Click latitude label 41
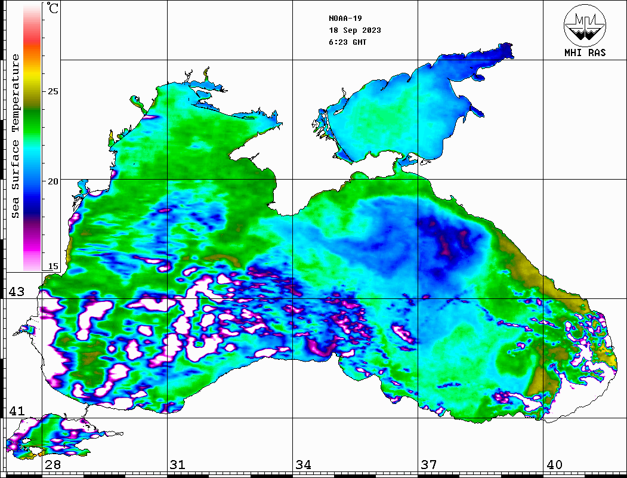This screenshot has width=627, height=478. pyautogui.click(x=16, y=411)
